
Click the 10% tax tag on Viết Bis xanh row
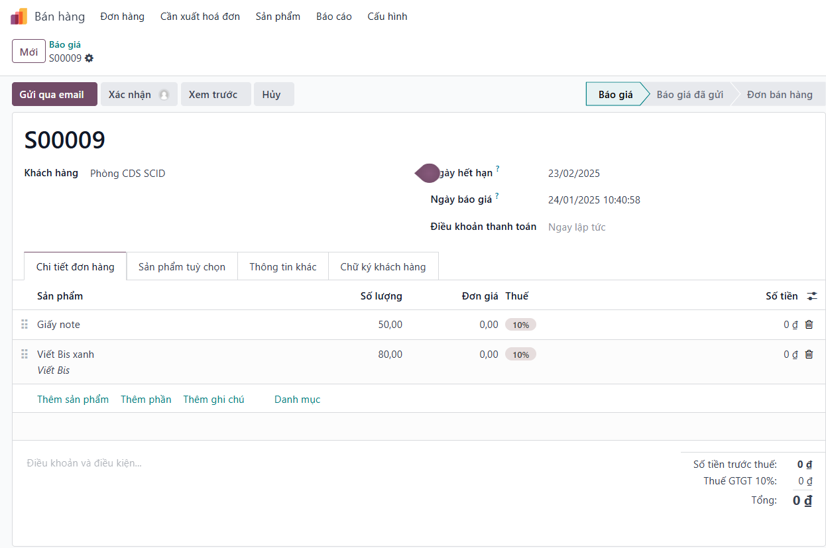[520, 355]
